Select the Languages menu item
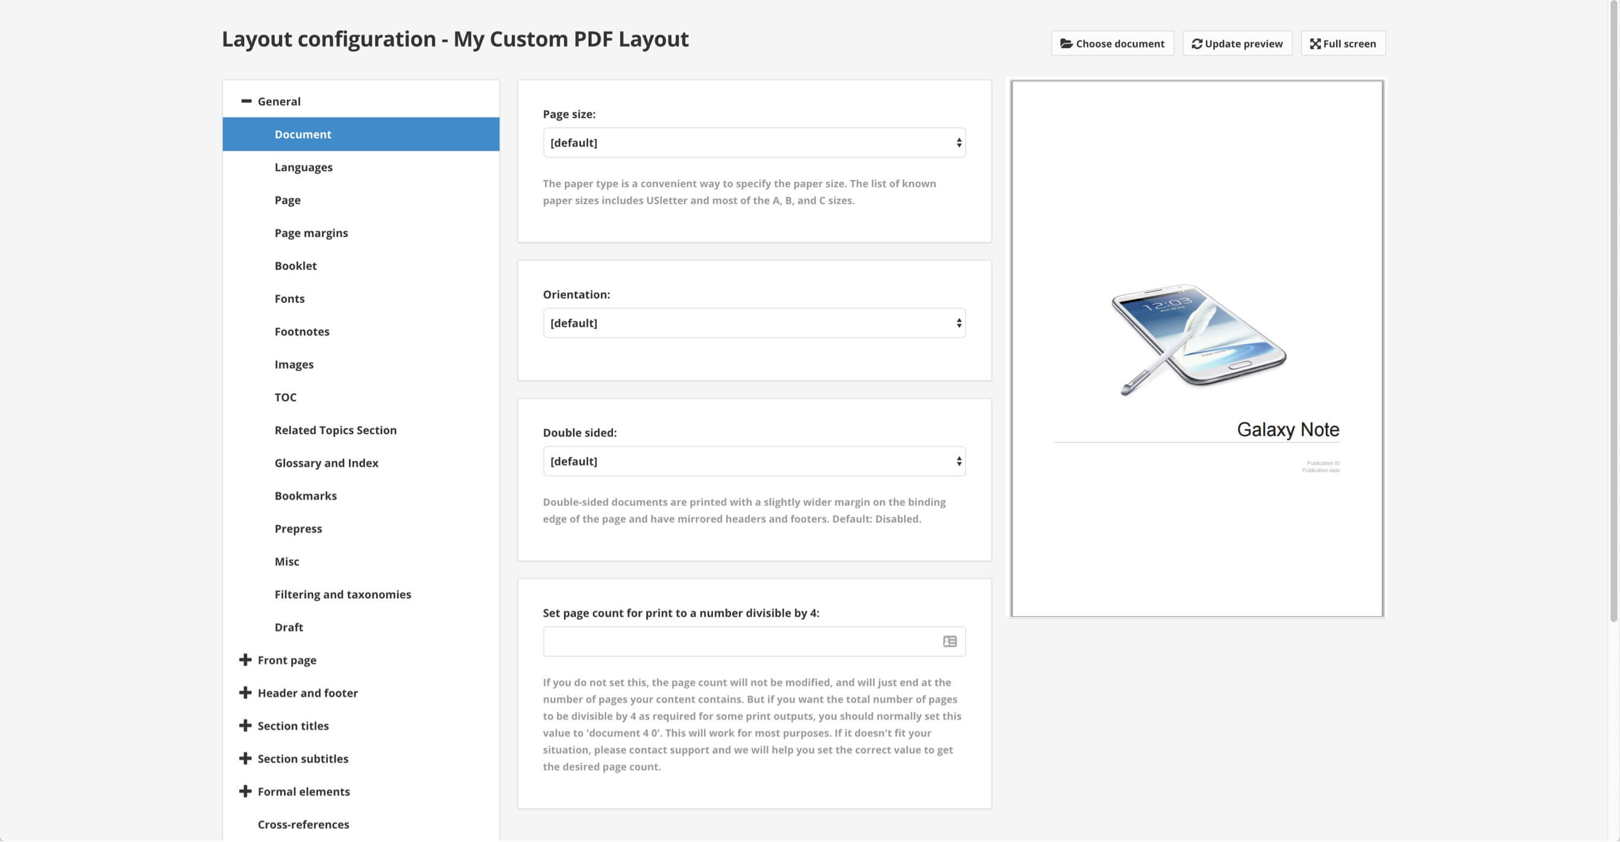The height and width of the screenshot is (842, 1620). (303, 167)
